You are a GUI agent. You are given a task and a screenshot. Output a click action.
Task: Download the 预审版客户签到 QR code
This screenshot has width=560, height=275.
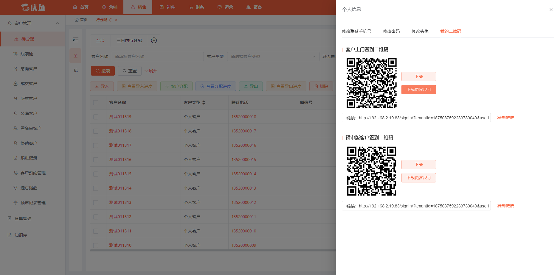tap(419, 165)
